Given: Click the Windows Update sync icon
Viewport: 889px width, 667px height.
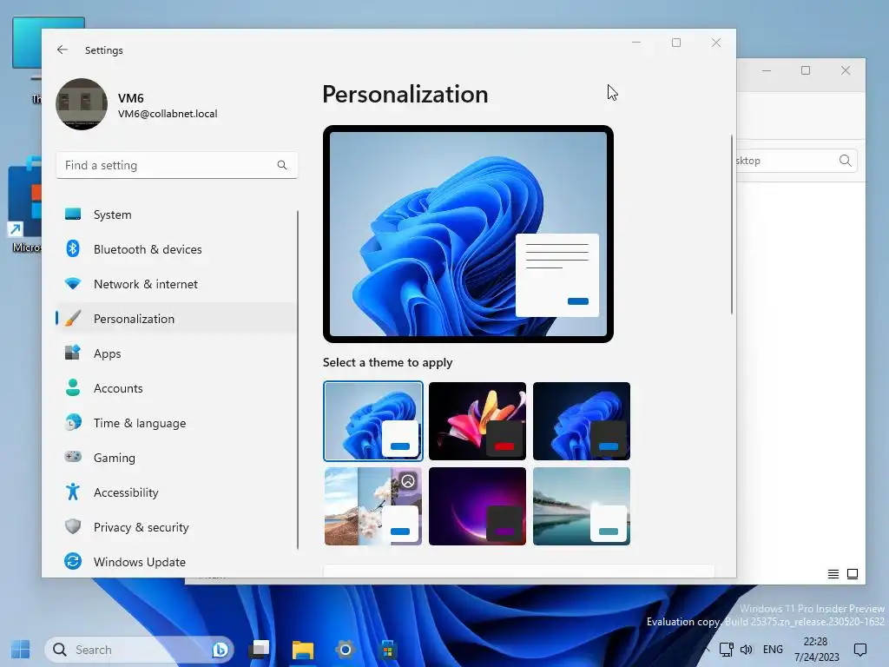Looking at the screenshot, I should click(x=73, y=562).
